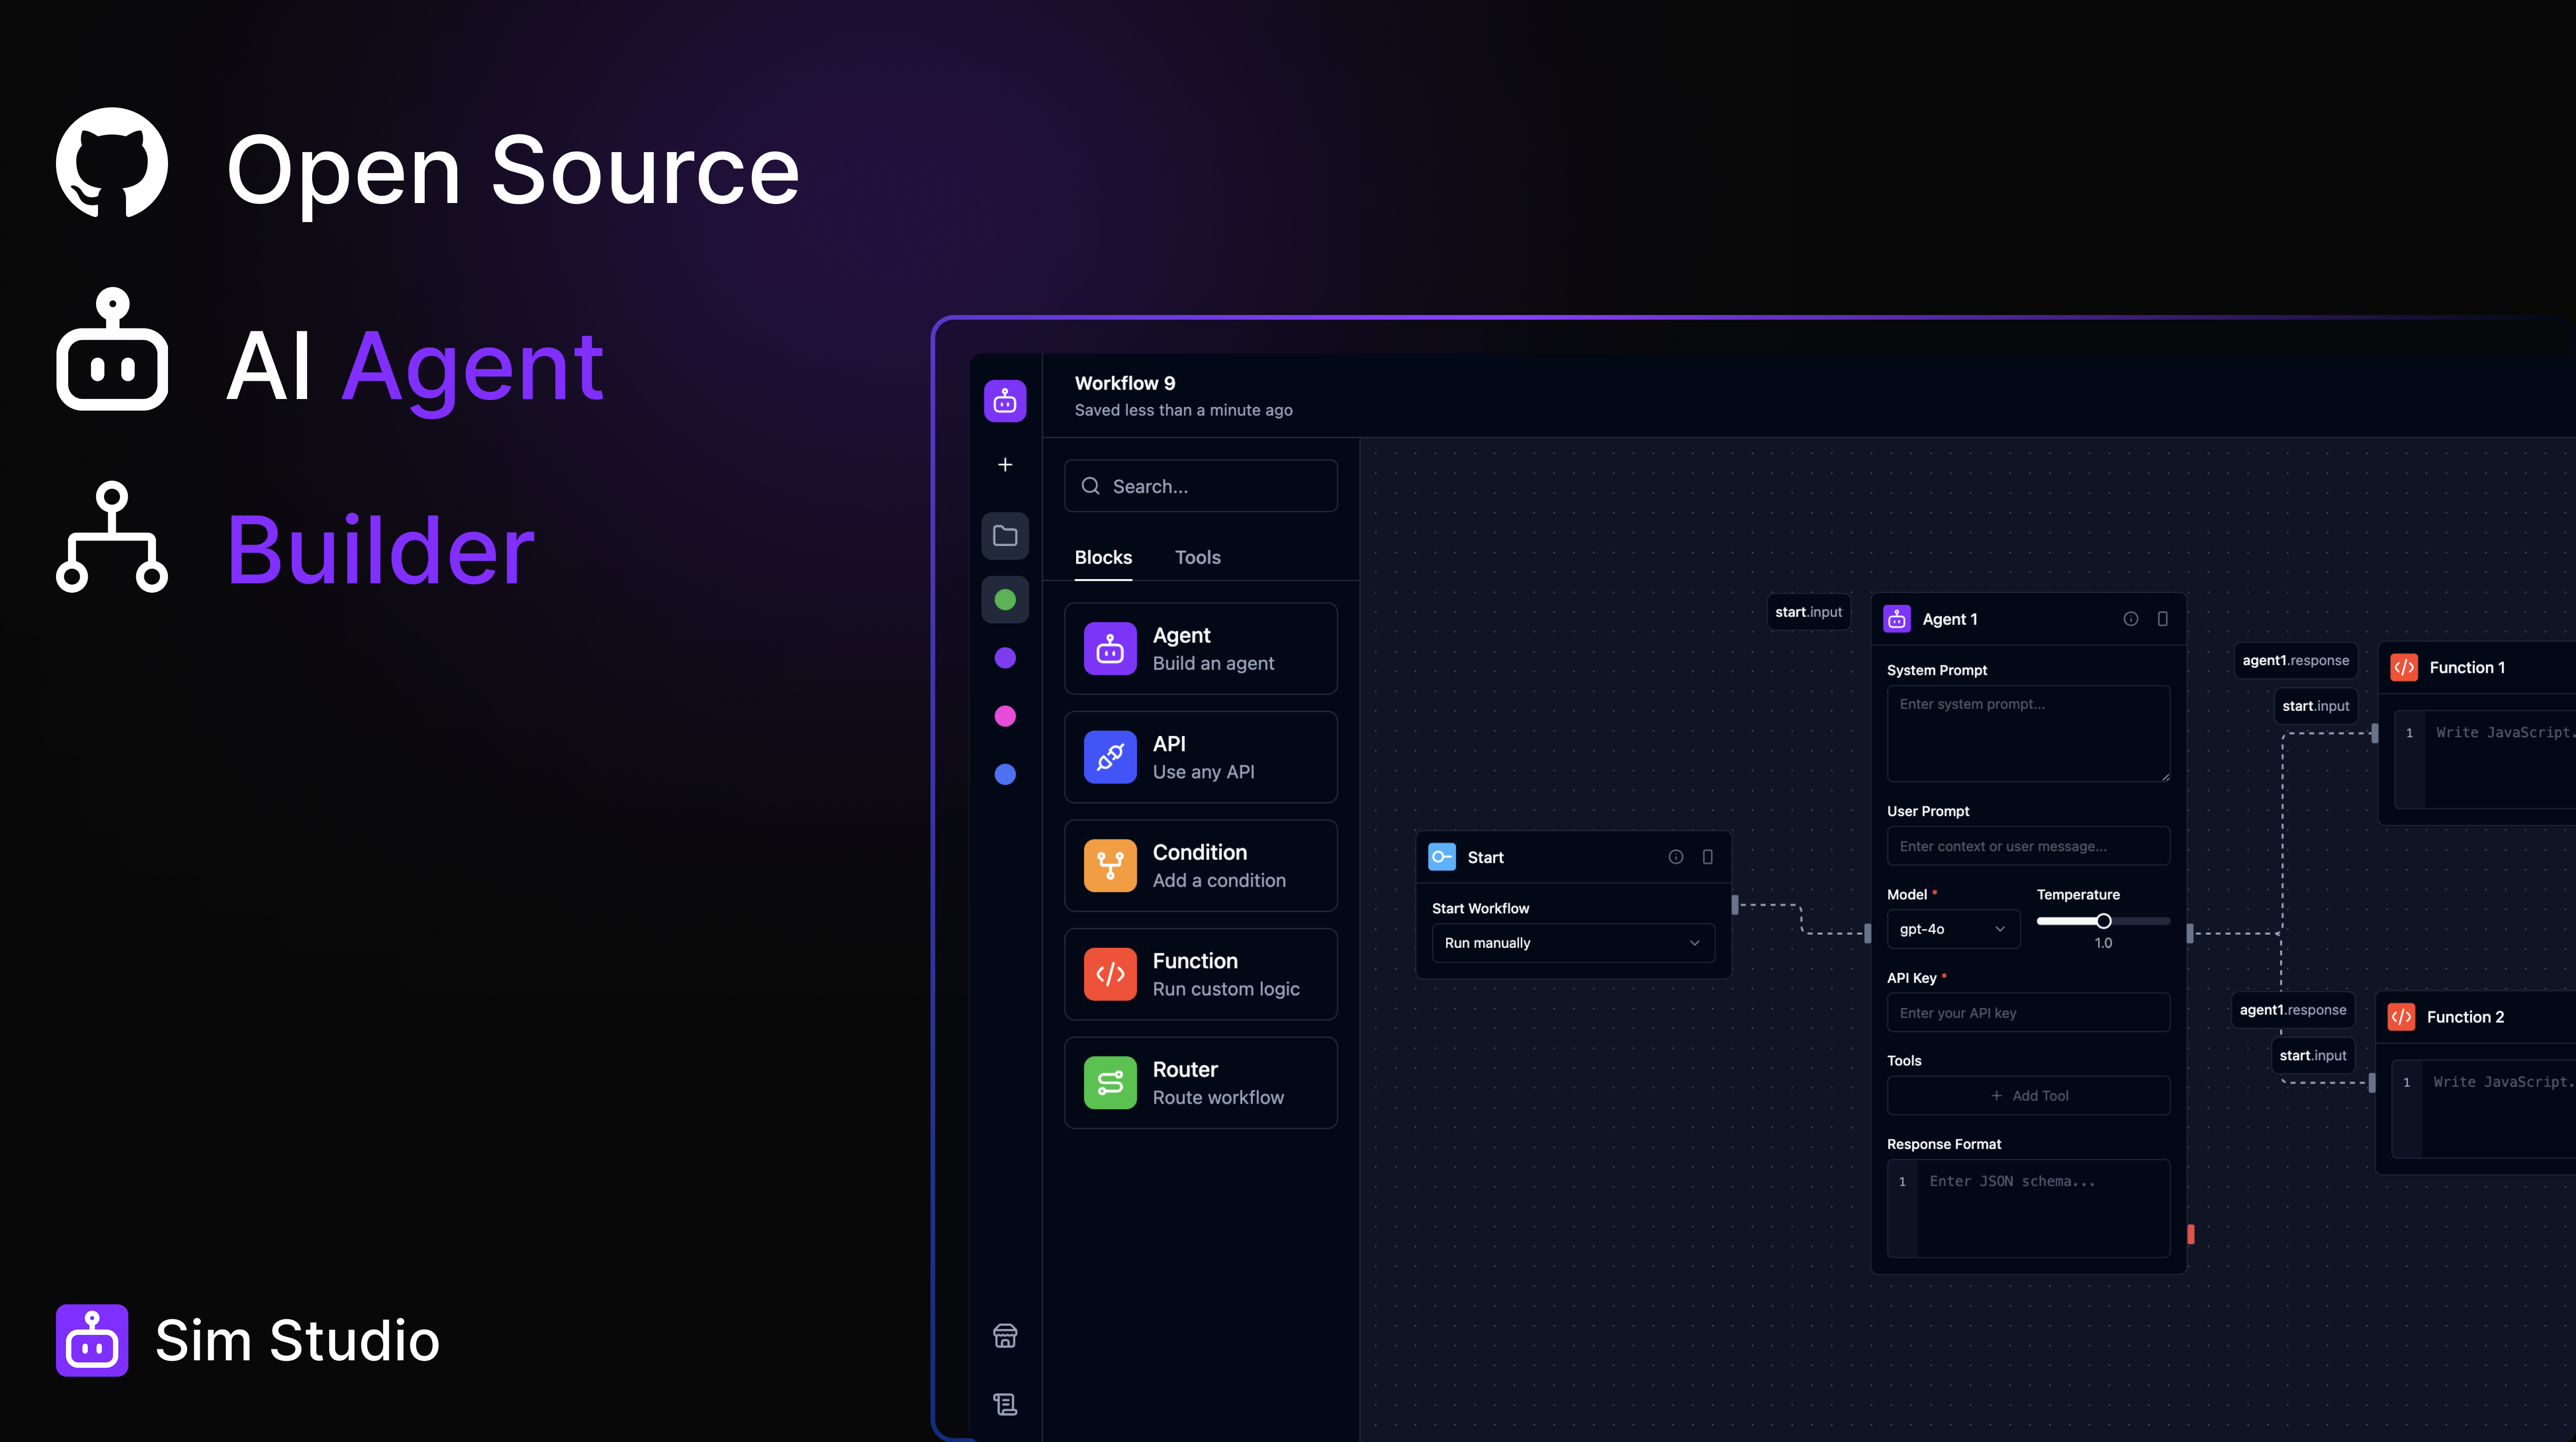Viewport: 2576px width, 1442px height.
Task: Toggle the Start block orientation icon
Action: (1708, 857)
